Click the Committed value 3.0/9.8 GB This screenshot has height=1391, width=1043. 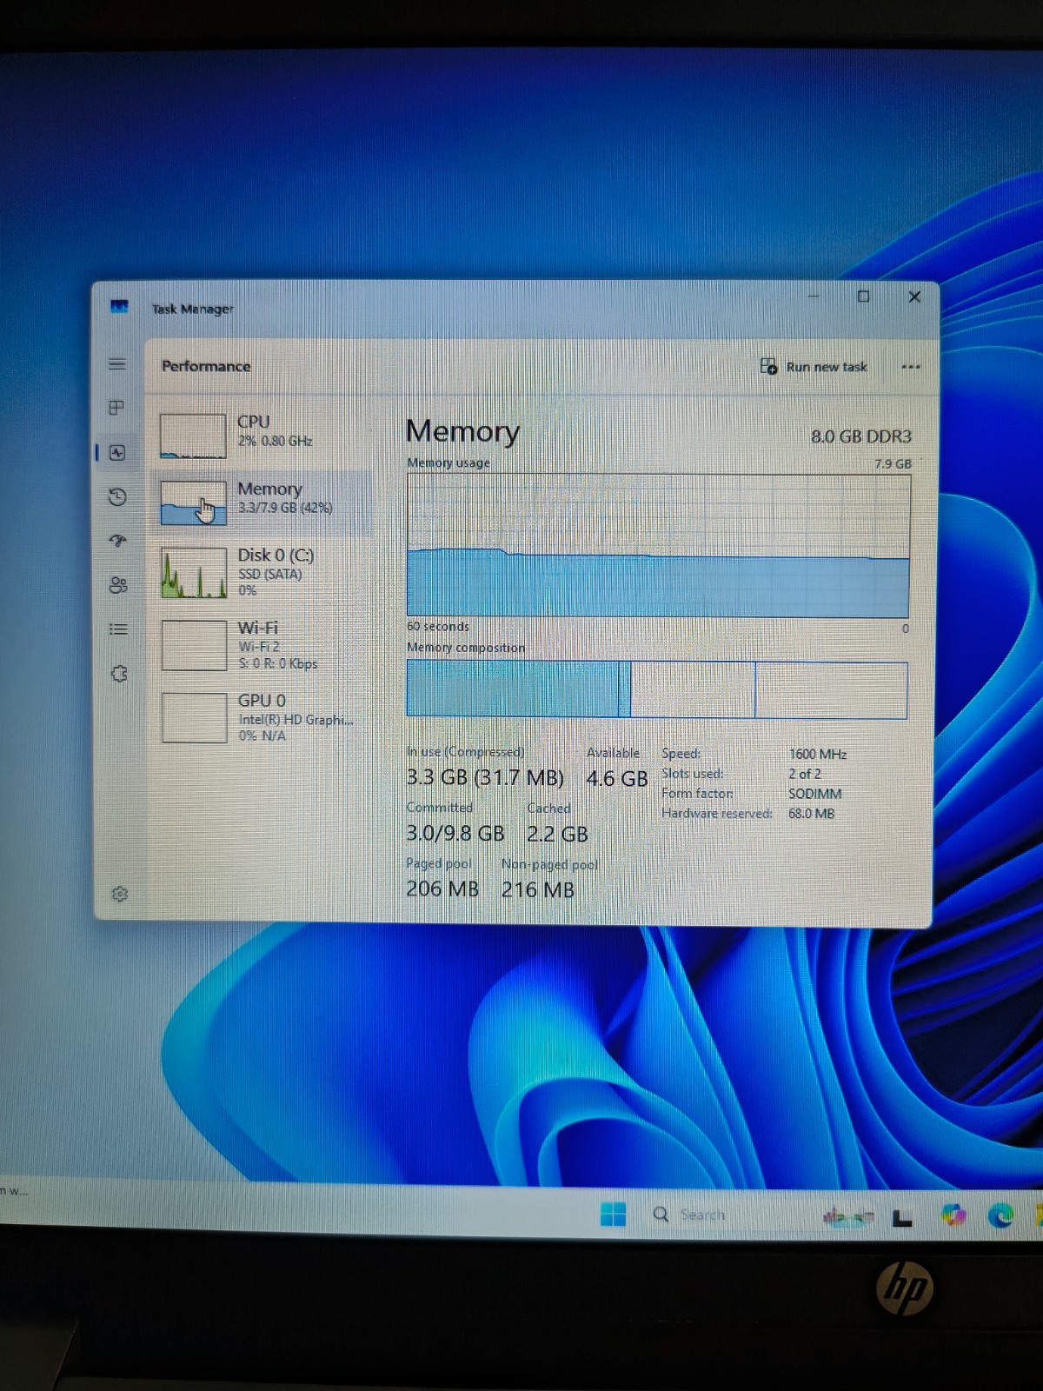pyautogui.click(x=455, y=833)
